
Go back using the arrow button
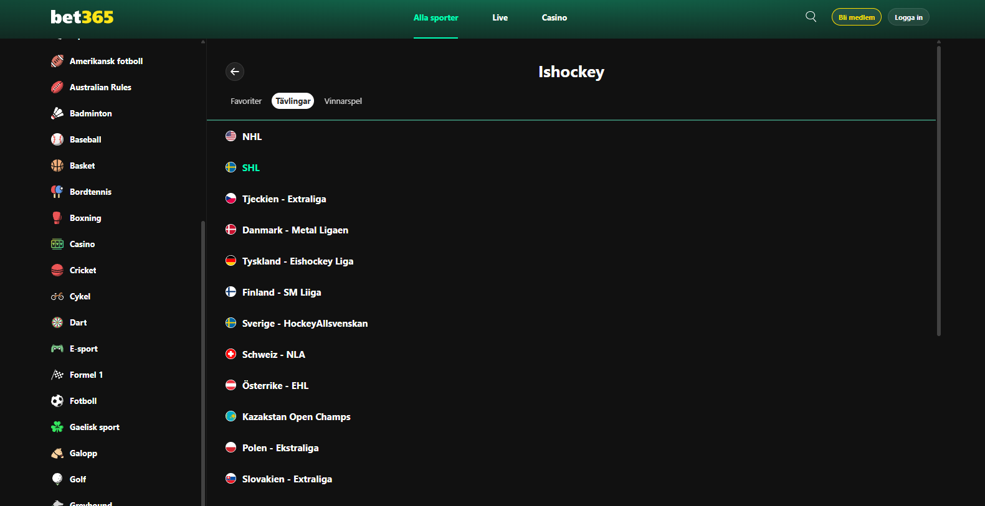235,72
